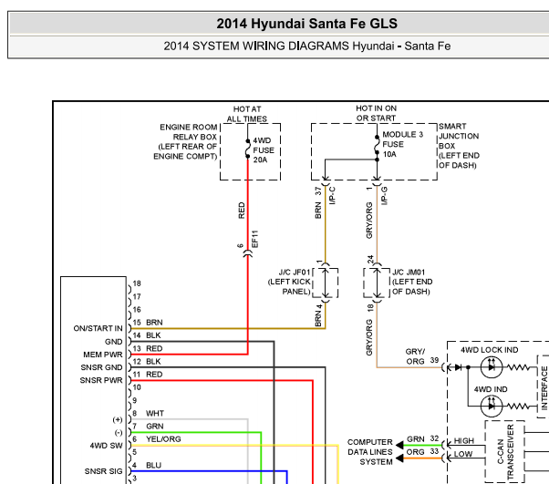Select '2014 SYSTEM WIRING DIAGRAMS Hyundai - Santa Fe' subtitle
Viewport: 549px width, 484px height.
pos(306,46)
